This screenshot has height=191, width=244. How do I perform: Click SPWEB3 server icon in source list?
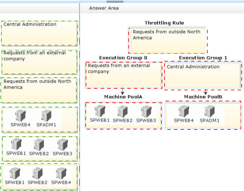(62, 145)
